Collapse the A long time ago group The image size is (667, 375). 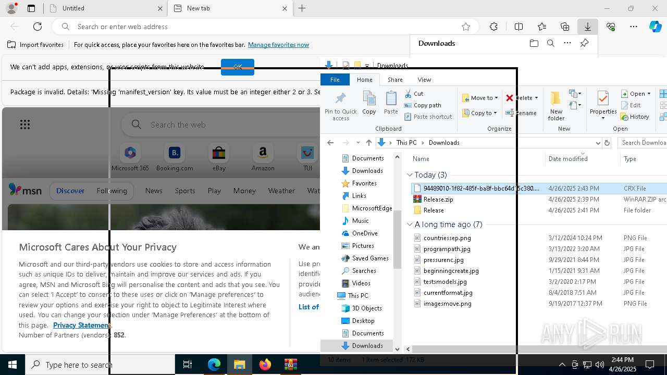410,224
